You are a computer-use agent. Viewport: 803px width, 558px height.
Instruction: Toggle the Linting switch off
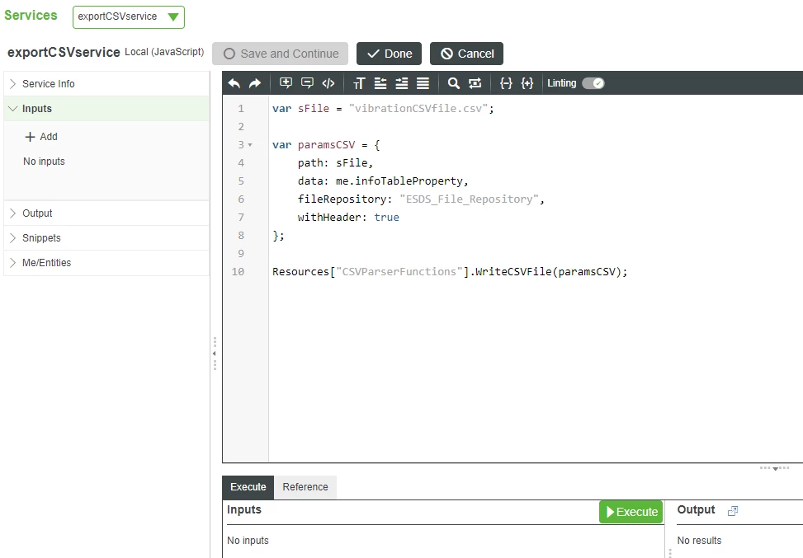pyautogui.click(x=593, y=82)
